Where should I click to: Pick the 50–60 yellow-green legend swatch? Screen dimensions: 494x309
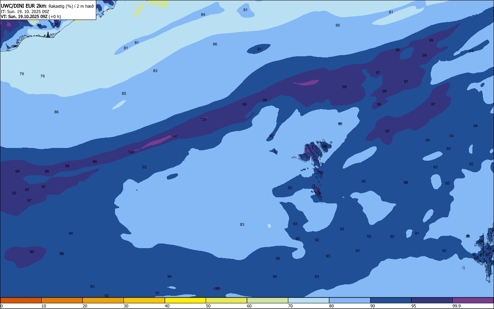(226, 300)
